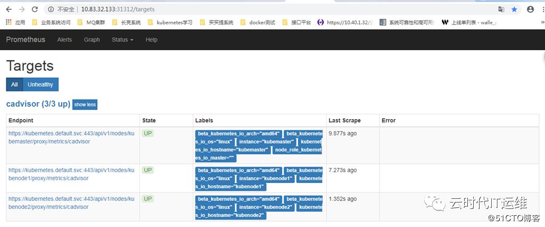
Task: Open the 业务系统访问 bookmark folder
Action: click(x=51, y=22)
